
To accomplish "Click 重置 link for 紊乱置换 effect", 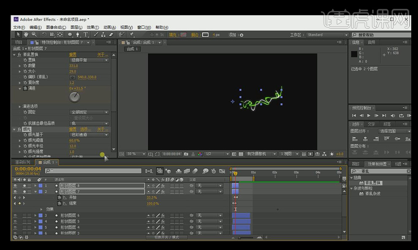I will pyautogui.click(x=73, y=54).
